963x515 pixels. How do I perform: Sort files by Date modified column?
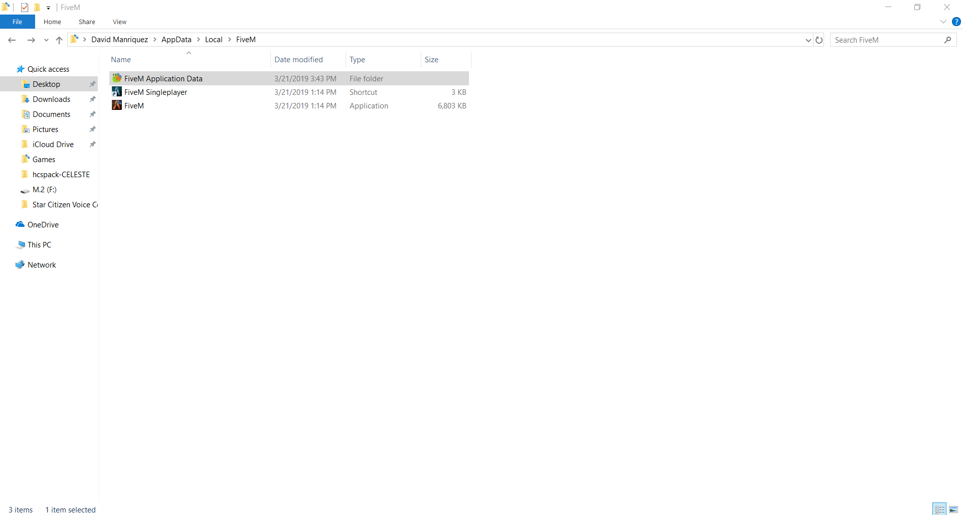(308, 59)
